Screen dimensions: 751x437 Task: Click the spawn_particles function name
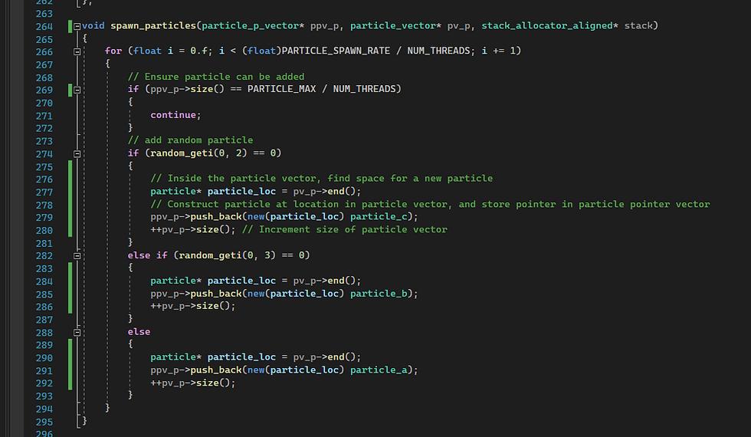pos(153,26)
